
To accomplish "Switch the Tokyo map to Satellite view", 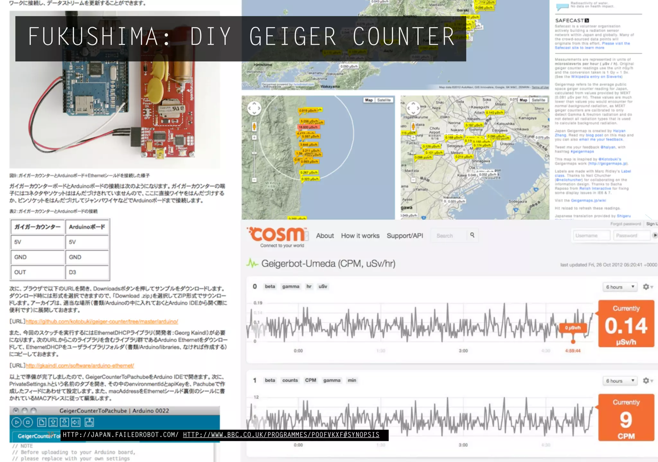I will pos(538,100).
